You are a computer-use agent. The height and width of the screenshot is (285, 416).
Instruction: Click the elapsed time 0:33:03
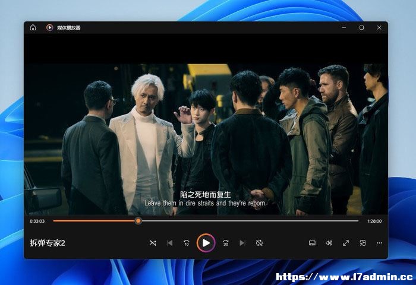(37, 221)
